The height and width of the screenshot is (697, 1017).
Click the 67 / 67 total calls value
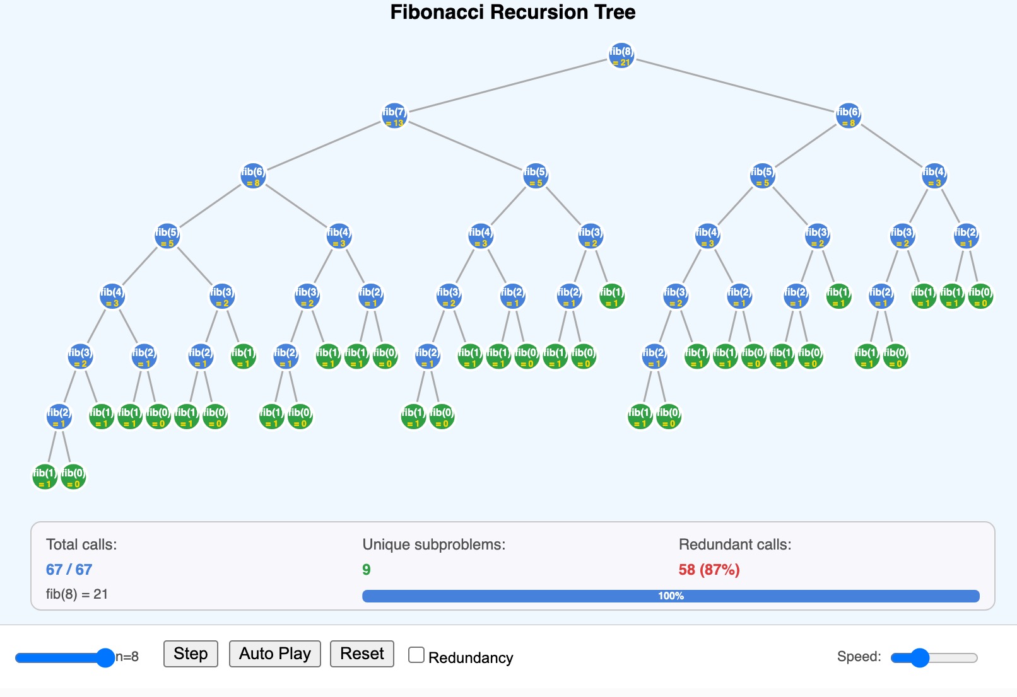69,570
